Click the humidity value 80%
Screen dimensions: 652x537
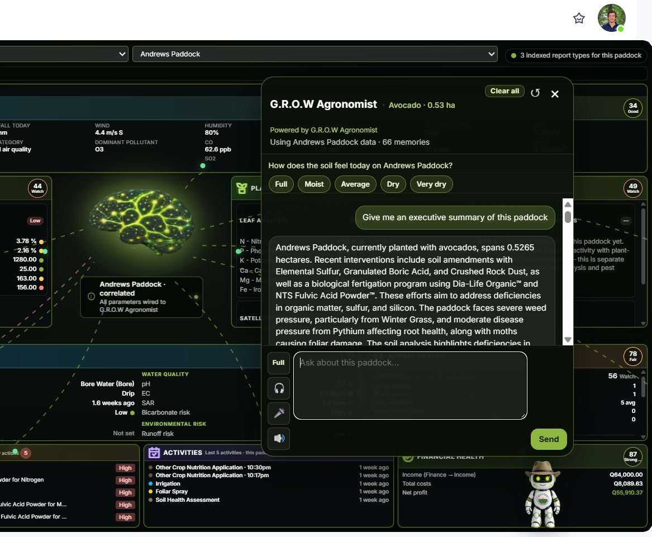pos(212,132)
